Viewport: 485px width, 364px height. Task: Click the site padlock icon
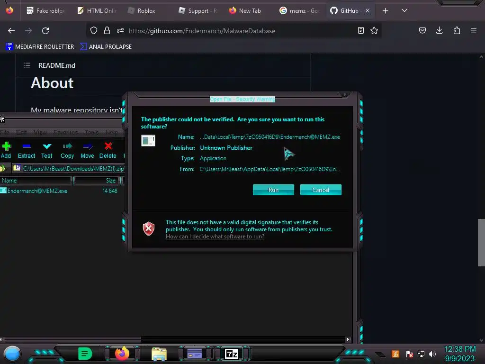coord(107,30)
